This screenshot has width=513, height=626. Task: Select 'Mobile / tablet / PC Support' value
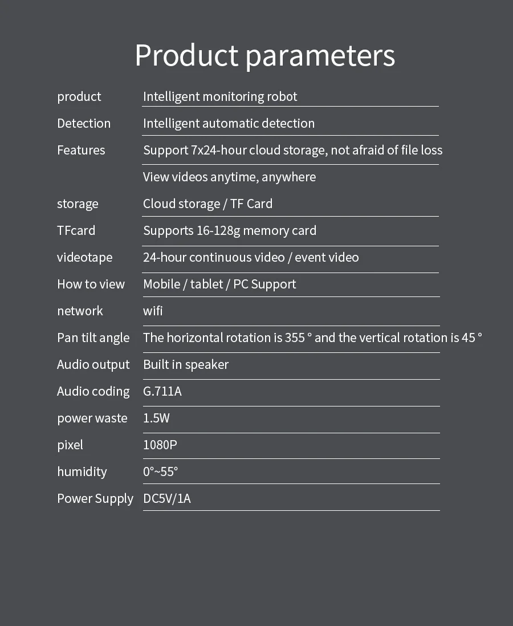[219, 284]
